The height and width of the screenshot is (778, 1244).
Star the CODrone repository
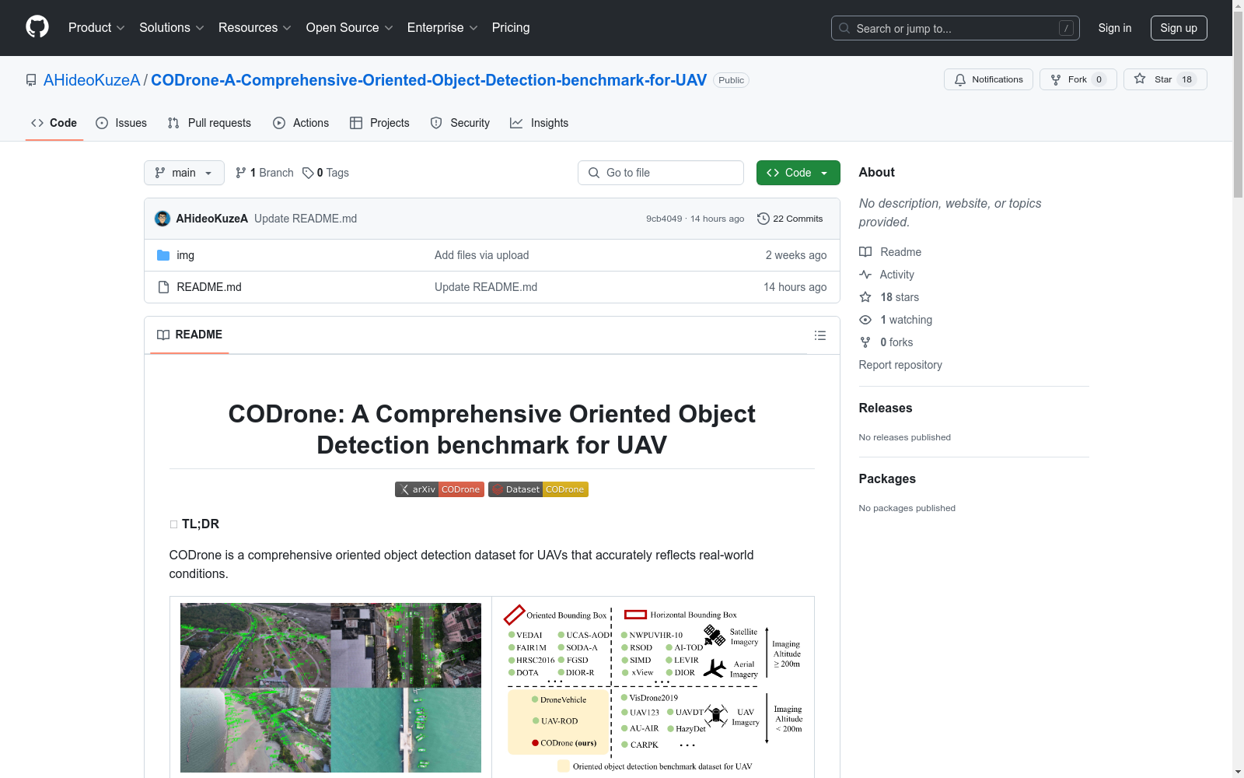(1164, 79)
